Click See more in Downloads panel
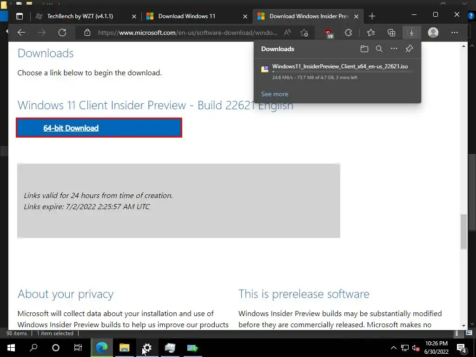The image size is (476, 357). tap(275, 94)
